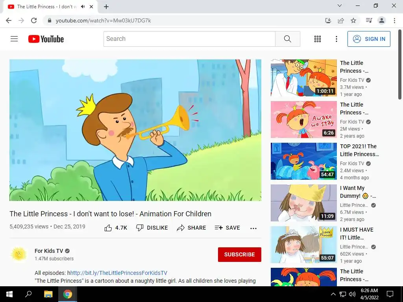The width and height of the screenshot is (403, 302).
Task: Bookmark this tab with star icon
Action: tap(353, 20)
